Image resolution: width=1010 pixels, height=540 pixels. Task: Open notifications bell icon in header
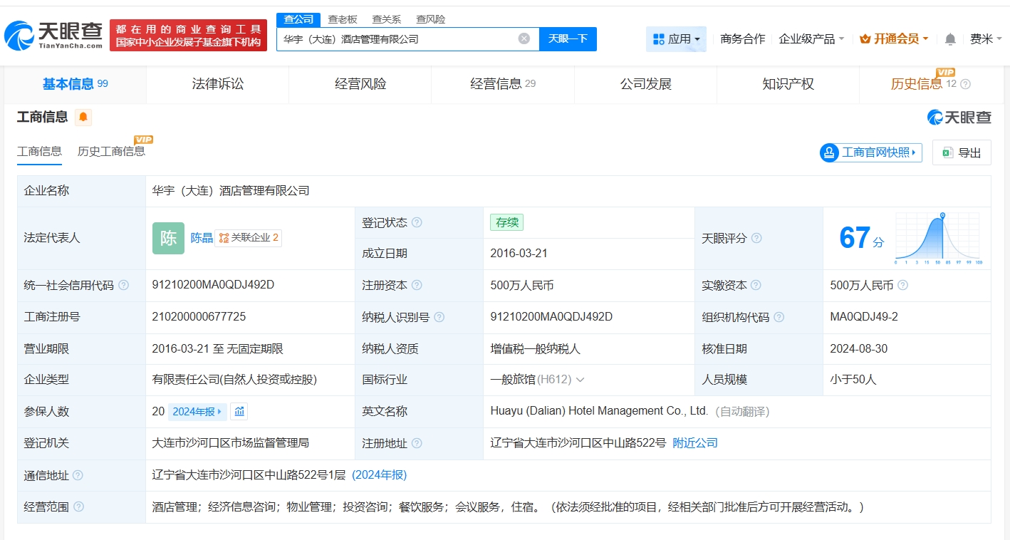950,39
